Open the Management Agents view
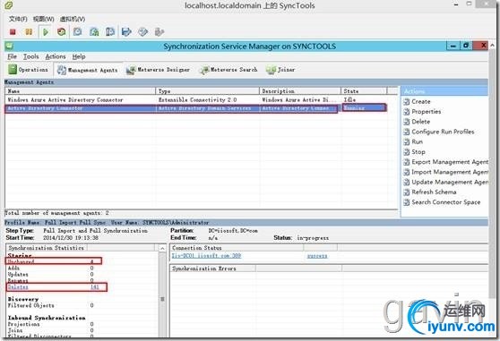Viewport: 500px width, 341px height. pyautogui.click(x=88, y=70)
